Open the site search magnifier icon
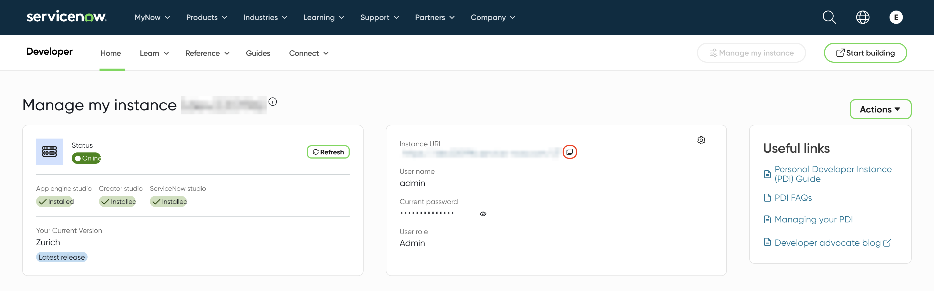 (829, 17)
